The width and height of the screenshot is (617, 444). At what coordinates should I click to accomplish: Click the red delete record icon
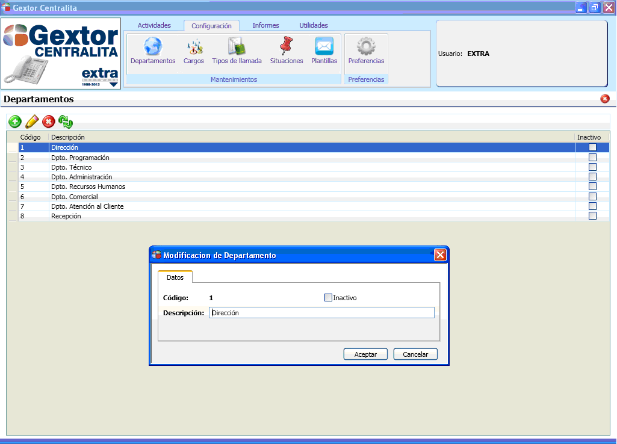click(49, 122)
